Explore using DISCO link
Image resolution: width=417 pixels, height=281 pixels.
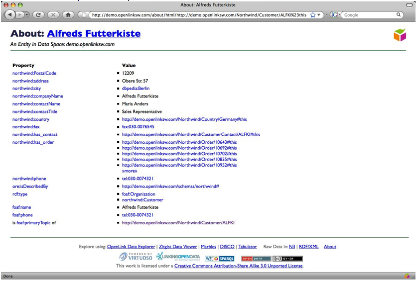(x=227, y=247)
